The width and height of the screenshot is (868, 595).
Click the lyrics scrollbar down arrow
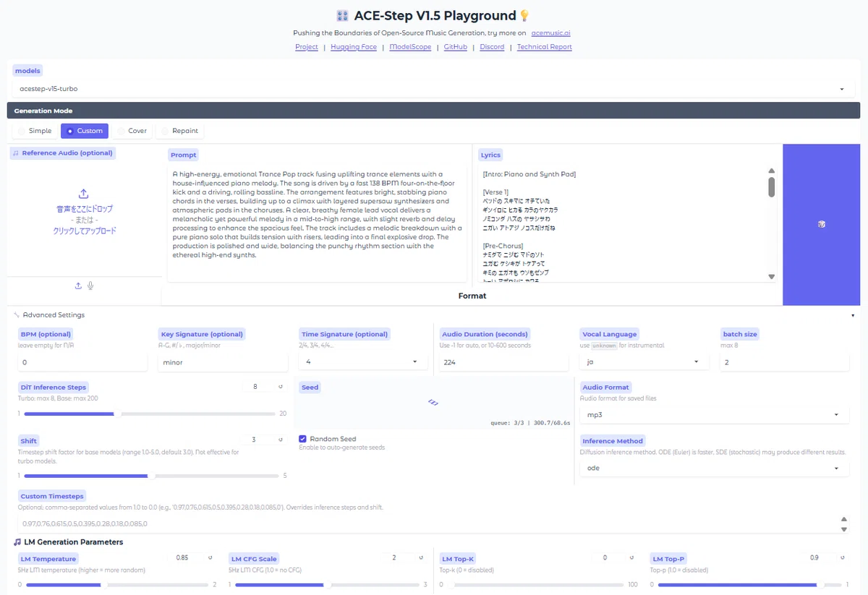[x=771, y=276]
